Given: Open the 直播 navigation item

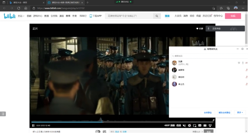Looking at the screenshot, I should (47, 16).
